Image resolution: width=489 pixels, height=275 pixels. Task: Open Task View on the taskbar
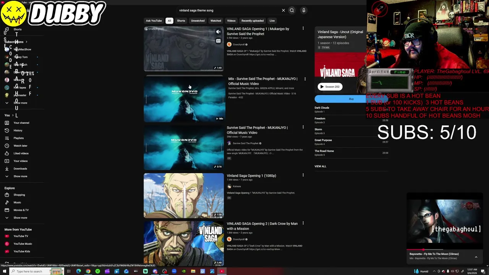click(x=69, y=271)
